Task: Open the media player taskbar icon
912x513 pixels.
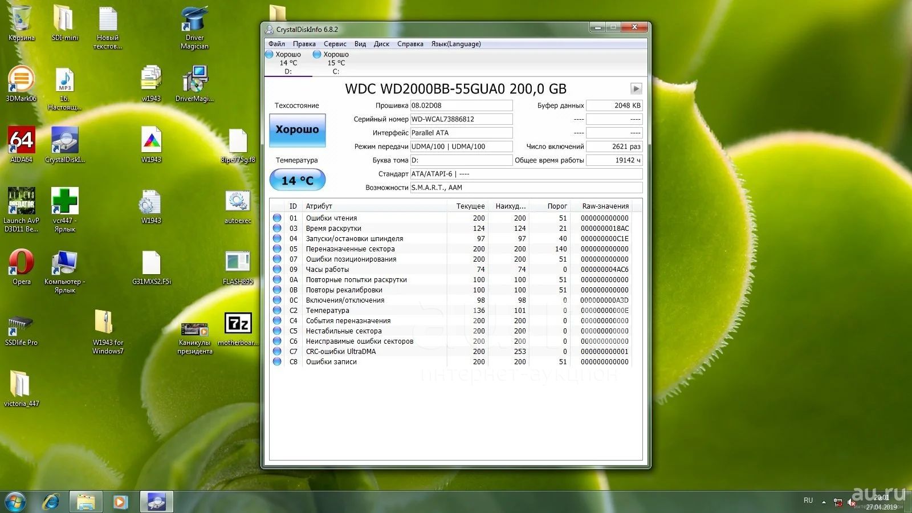Action: click(x=120, y=502)
